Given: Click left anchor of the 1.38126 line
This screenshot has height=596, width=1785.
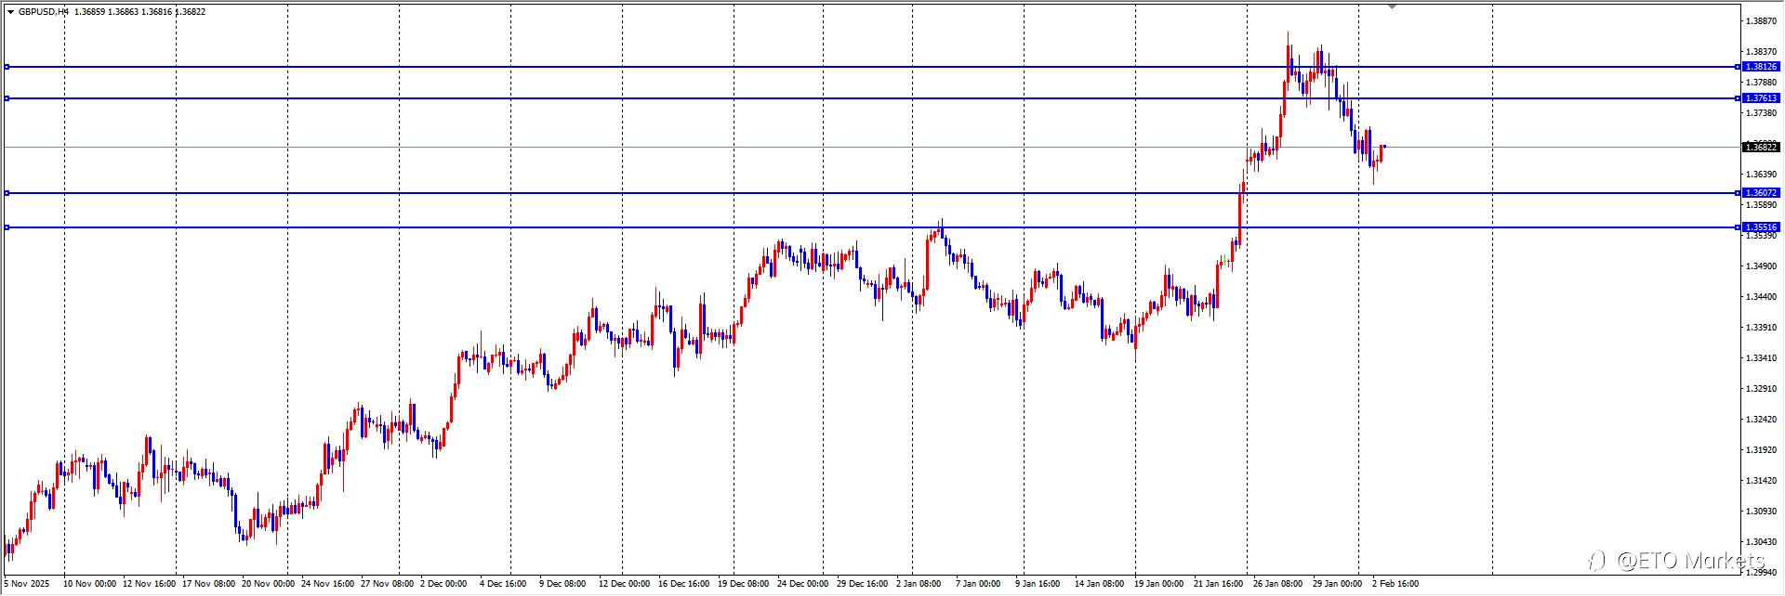Looking at the screenshot, I should [x=7, y=67].
